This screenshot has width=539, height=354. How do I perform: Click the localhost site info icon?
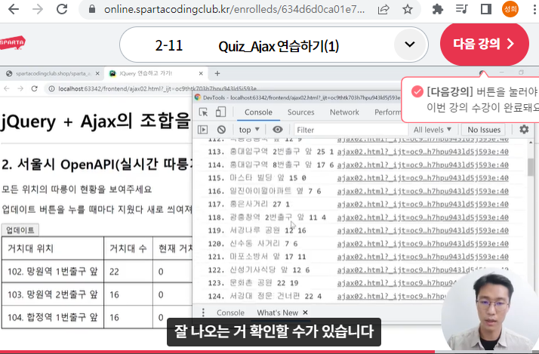tap(51, 88)
